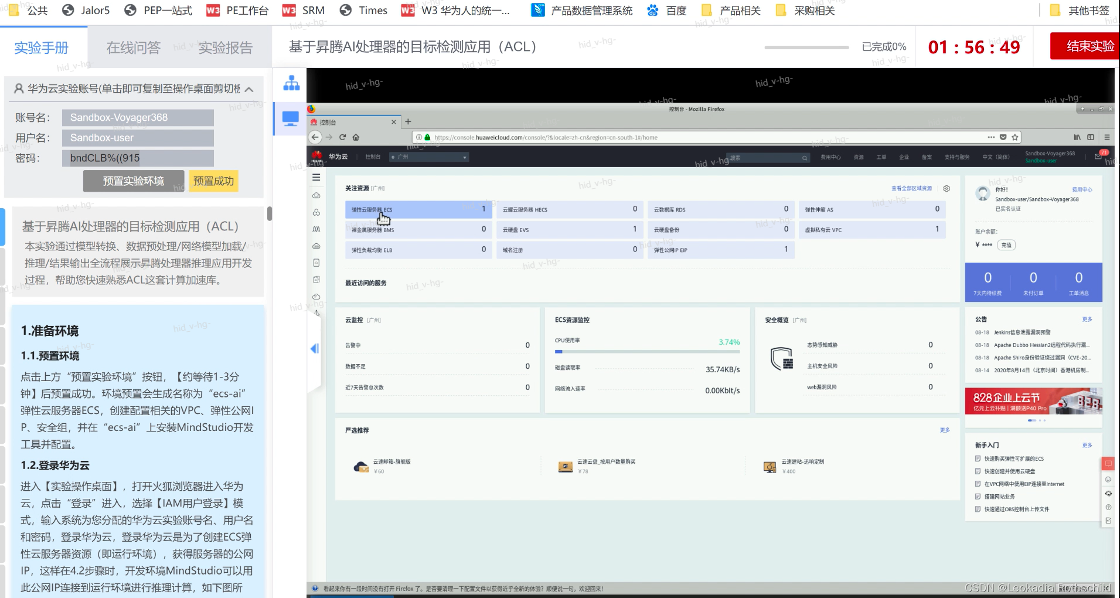Click the three-circles cluster icon in console sidebar
The height and width of the screenshot is (598, 1120).
click(316, 212)
